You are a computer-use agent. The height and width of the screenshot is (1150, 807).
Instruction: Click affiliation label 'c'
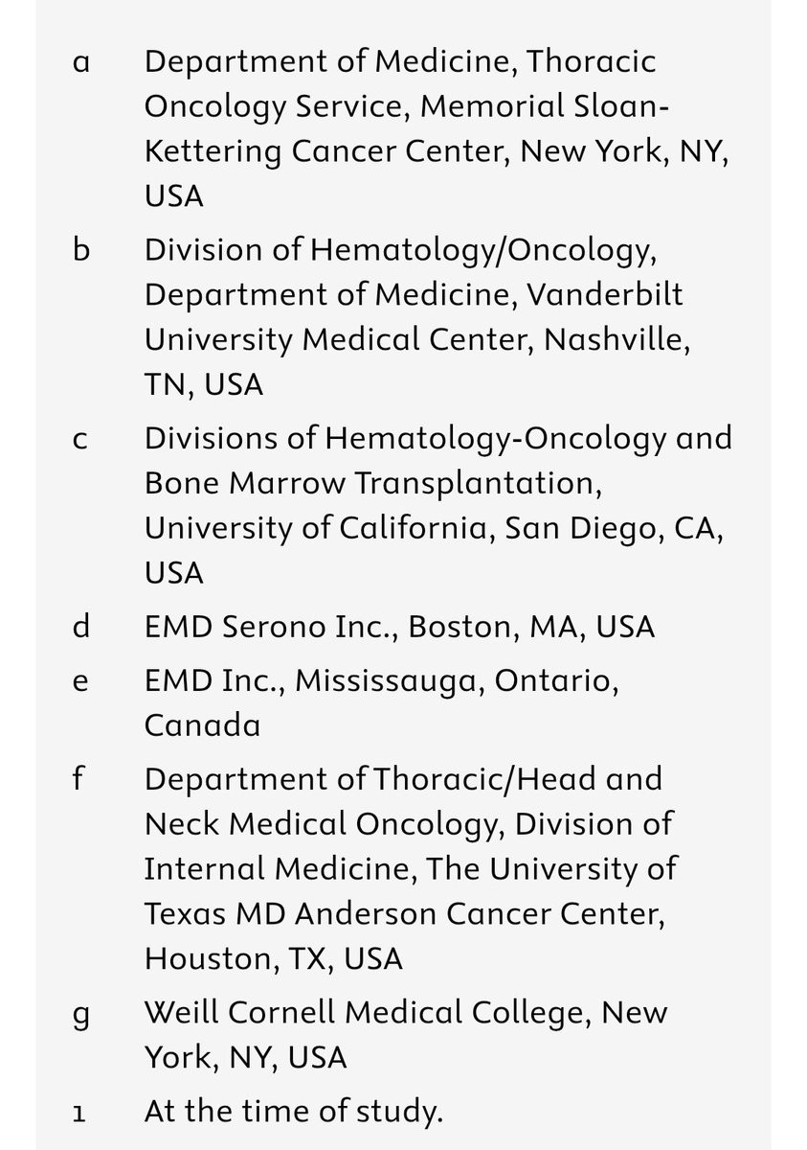pyautogui.click(x=80, y=439)
